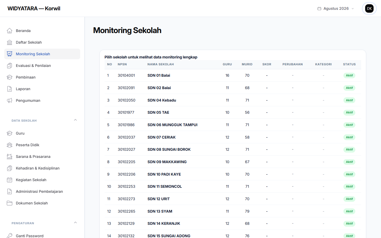Image resolution: width=381 pixels, height=238 pixels.
Task: Click the Guru graduation cap icon
Action: coord(10,133)
